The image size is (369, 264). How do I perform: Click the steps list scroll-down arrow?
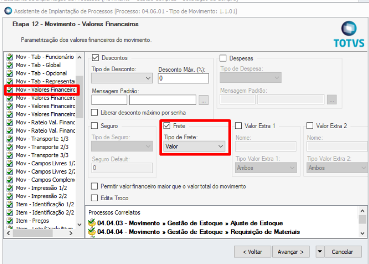[79, 225]
